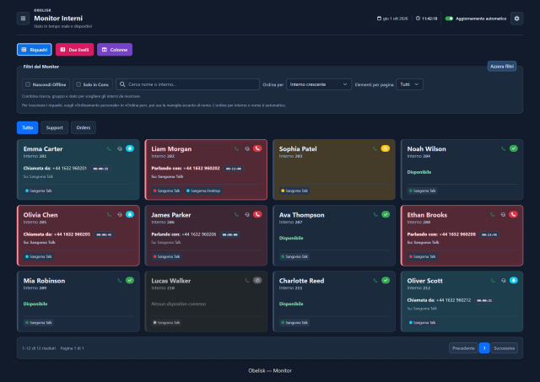Click the cyan ringing bell badge on Emma Carter
The image size is (540, 382).
[130, 148]
